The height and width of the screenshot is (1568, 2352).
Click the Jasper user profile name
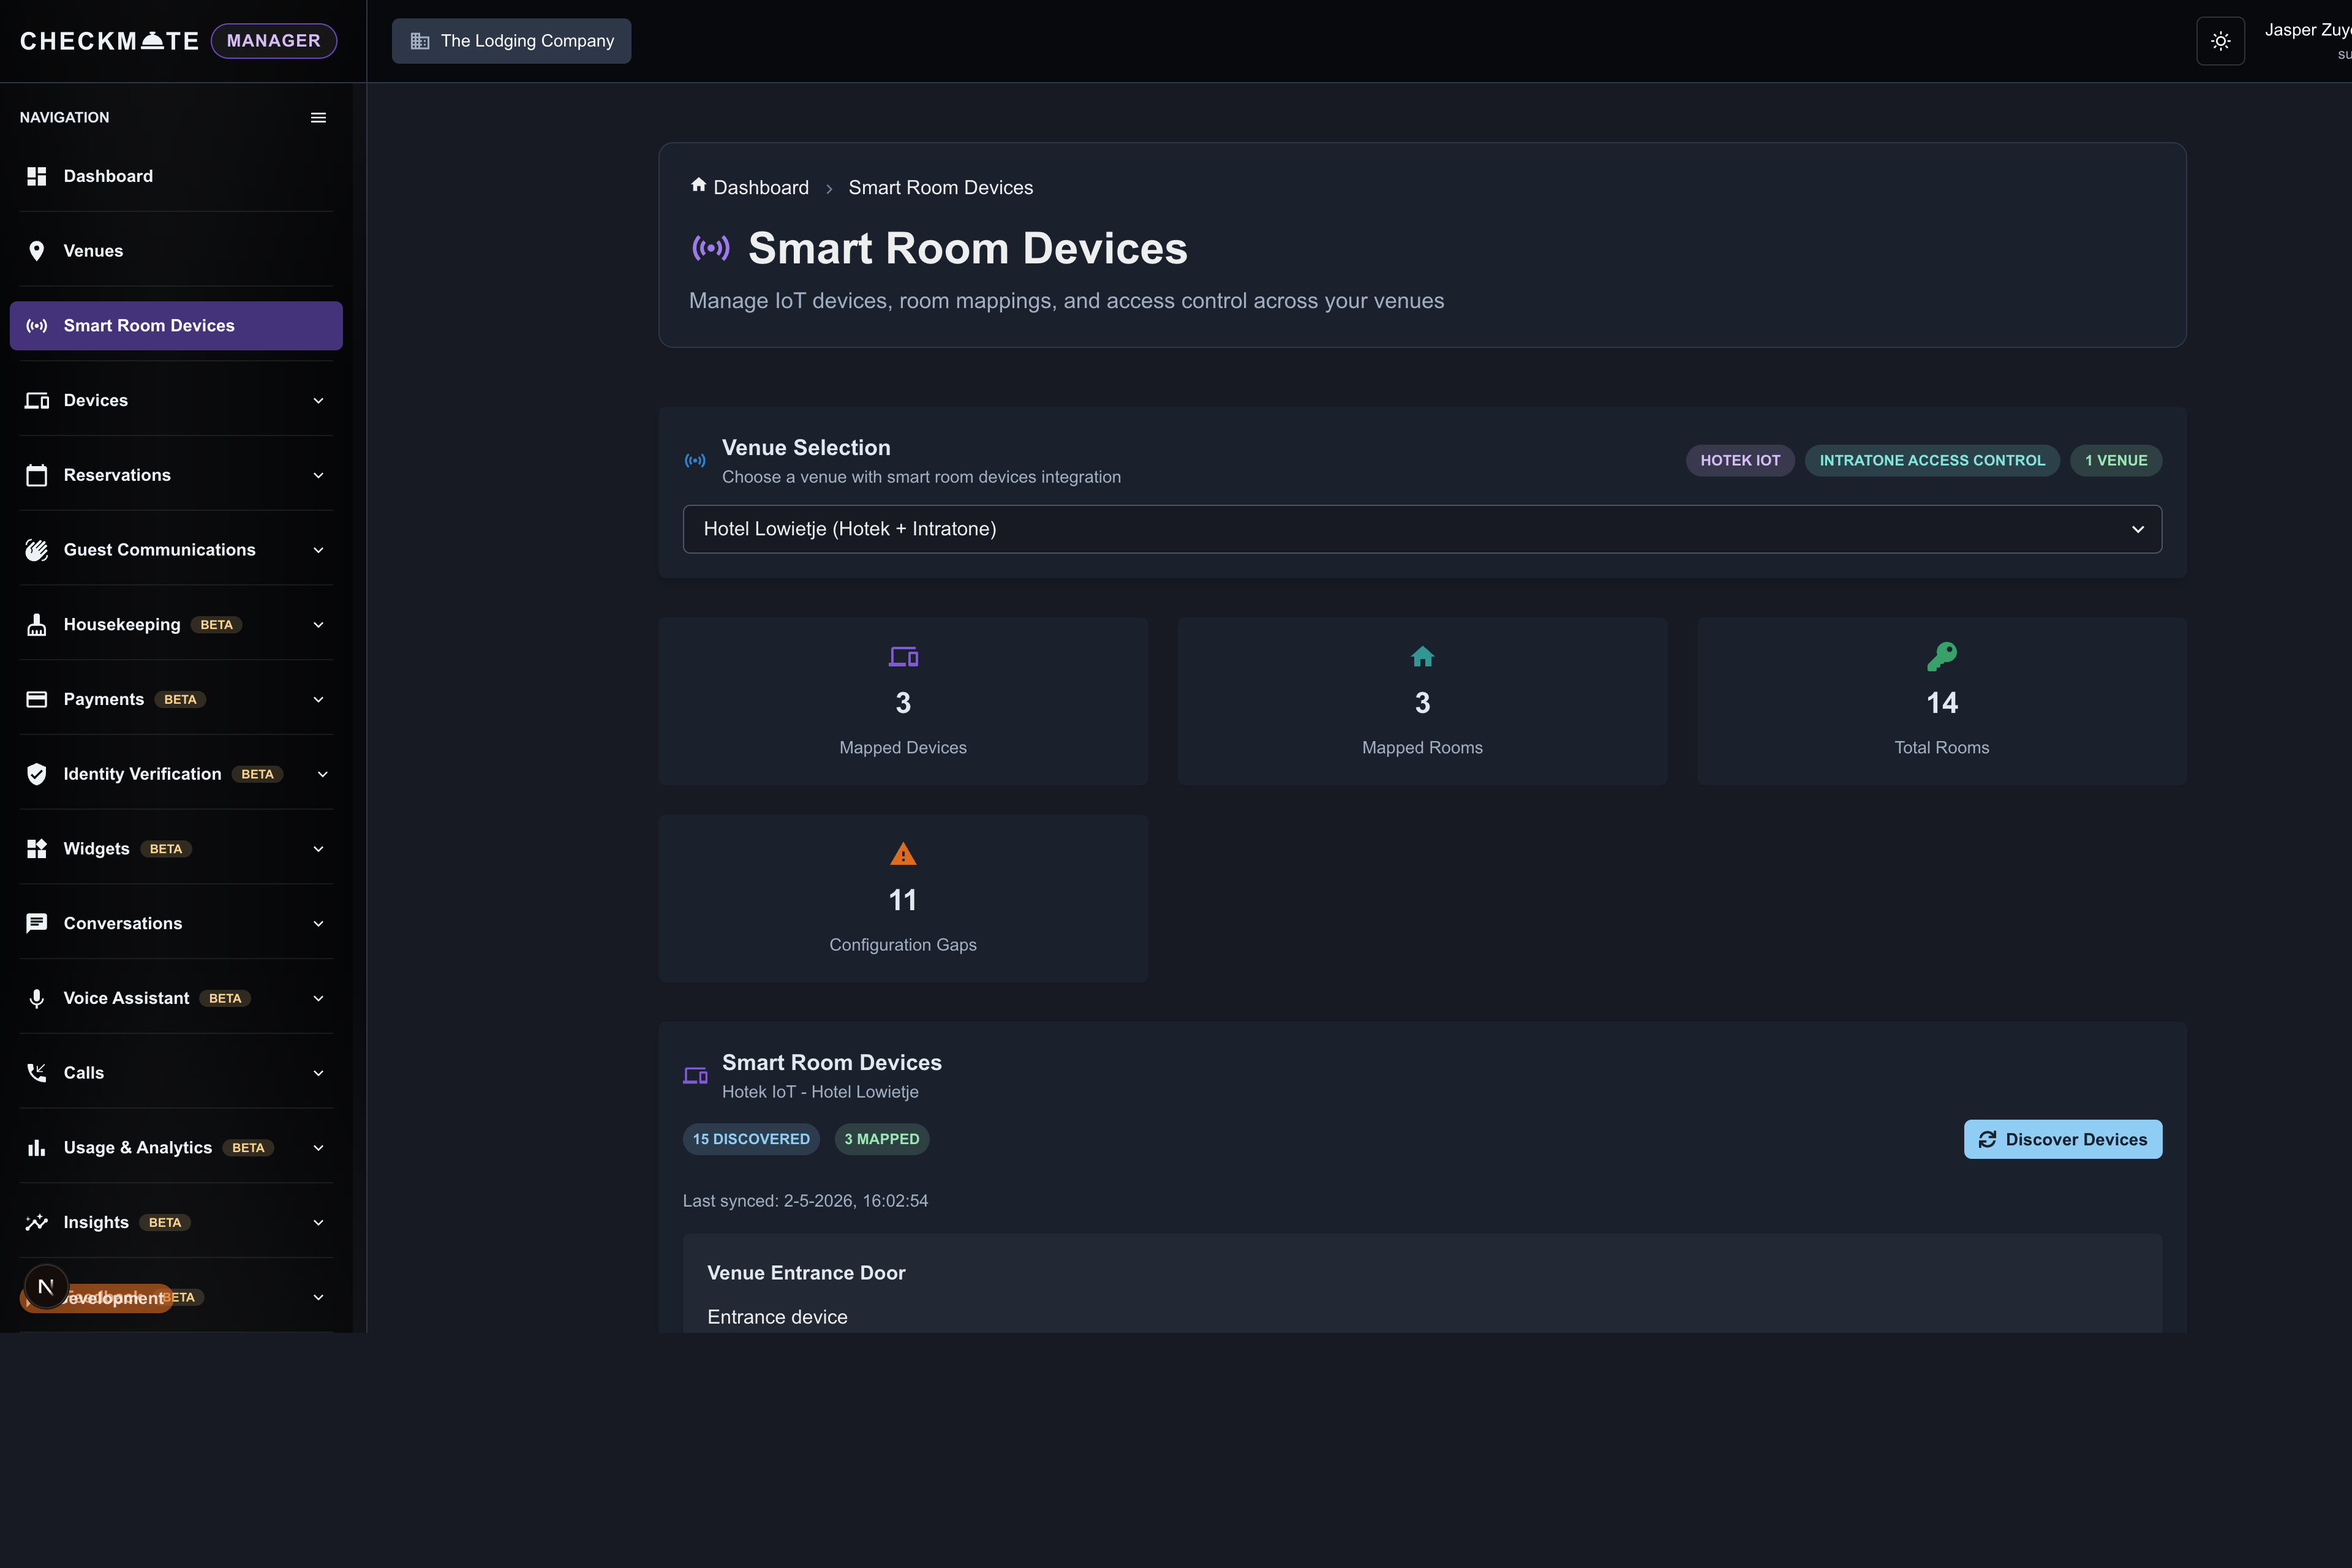click(2308, 30)
